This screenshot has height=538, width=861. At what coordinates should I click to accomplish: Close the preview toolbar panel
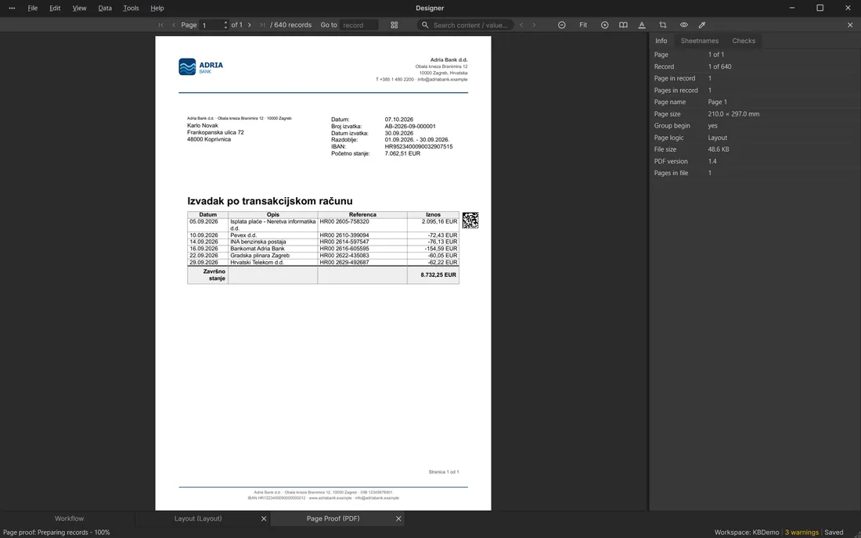[850, 25]
